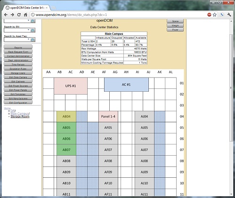
Task: Open green cabinet AB05
Action: point(66,127)
